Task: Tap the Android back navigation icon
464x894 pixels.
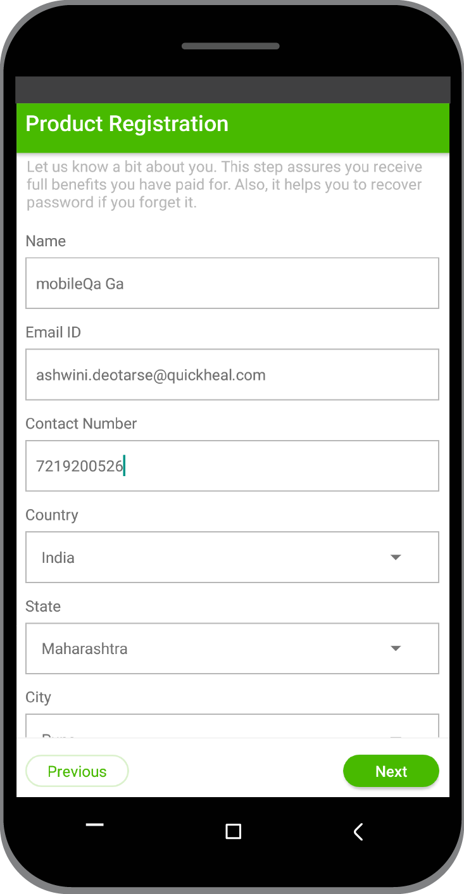Action: click(x=358, y=831)
